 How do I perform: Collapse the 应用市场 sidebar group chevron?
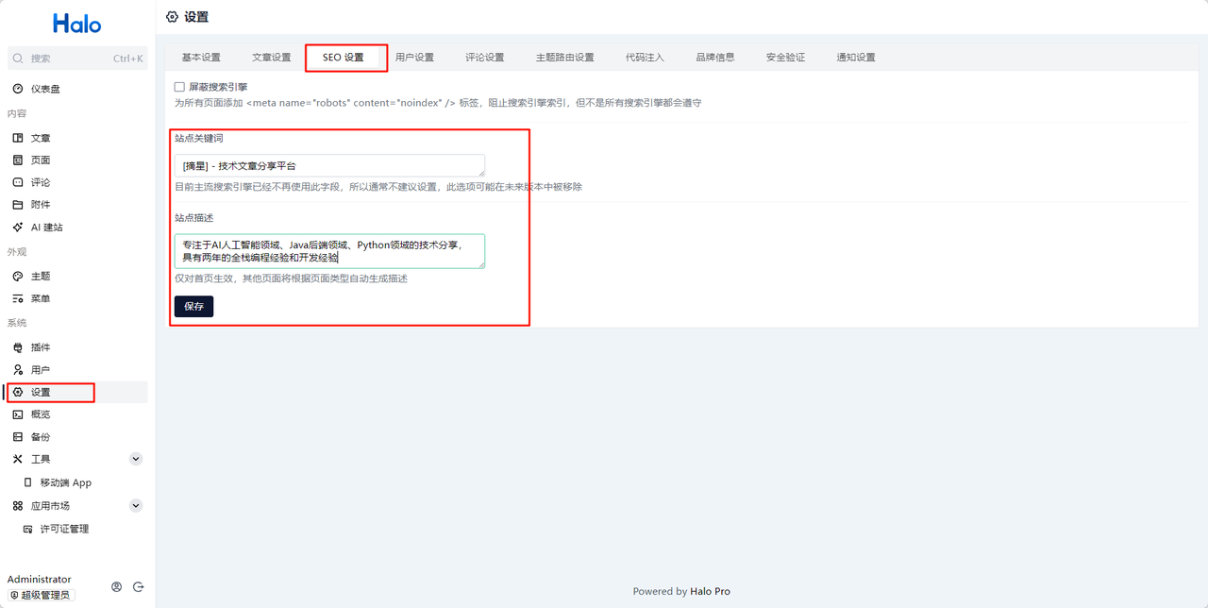136,506
